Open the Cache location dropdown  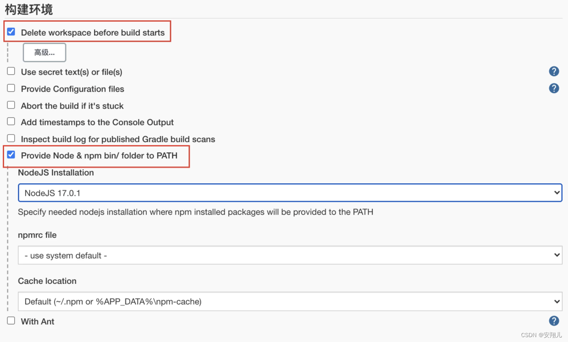290,301
